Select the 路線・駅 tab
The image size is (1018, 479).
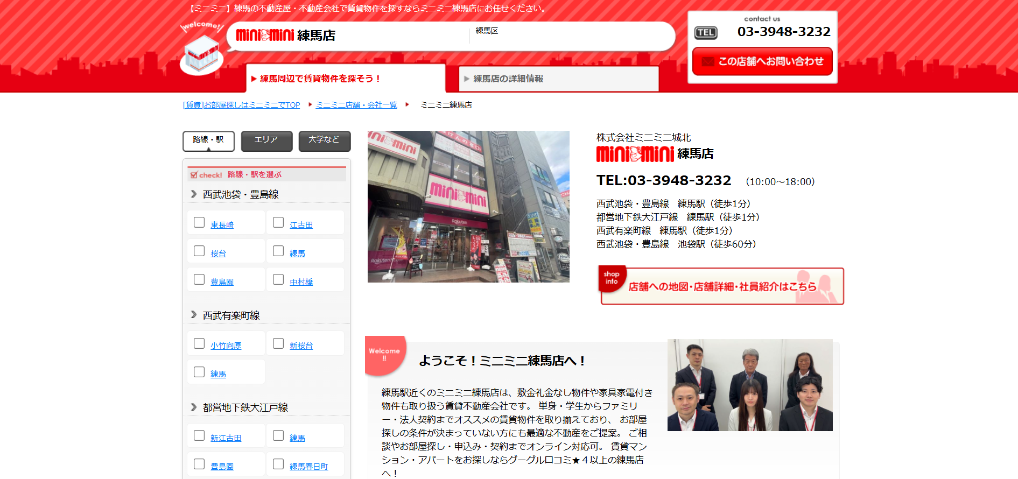pyautogui.click(x=208, y=140)
